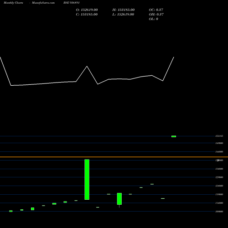
Task: Click the 153185 price axis label
Action: pyautogui.click(x=219, y=136)
